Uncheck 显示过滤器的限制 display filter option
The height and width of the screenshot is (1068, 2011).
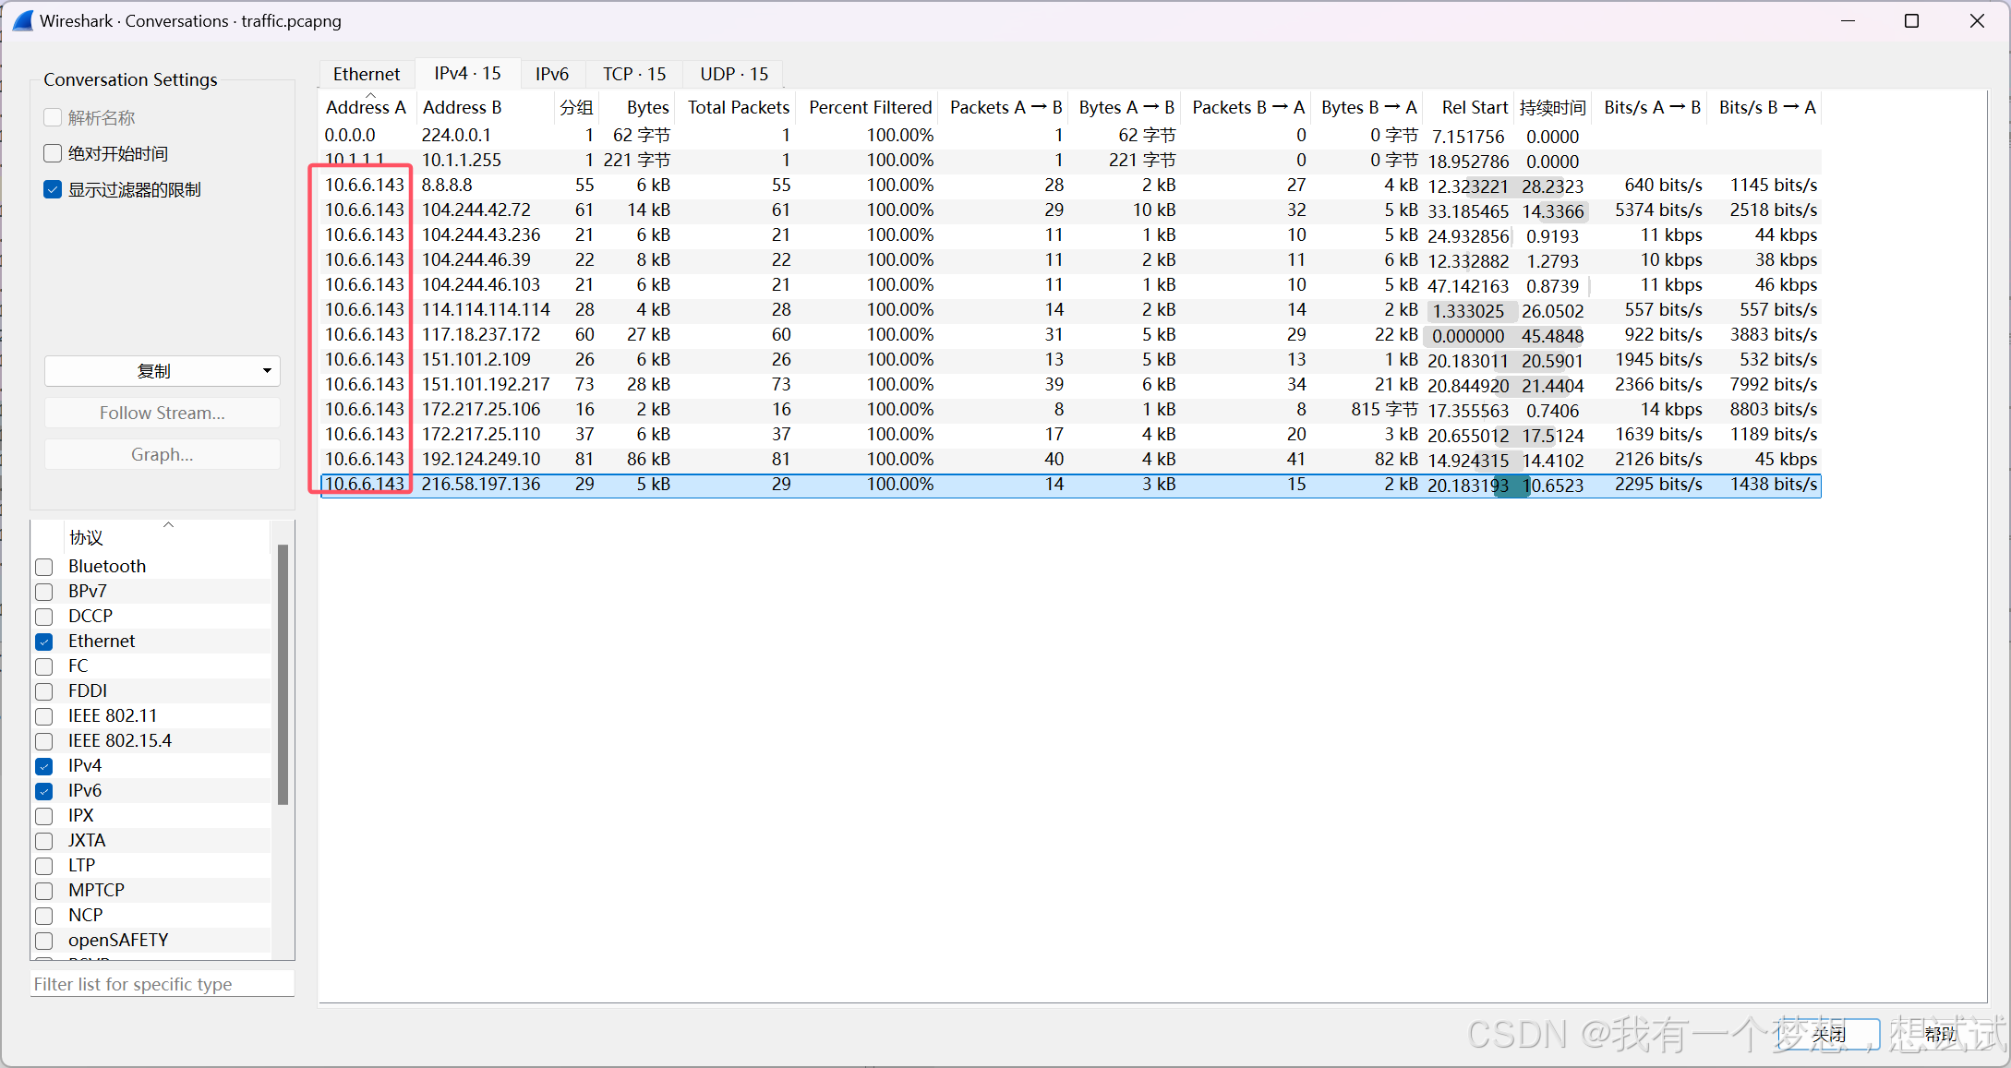click(x=53, y=189)
